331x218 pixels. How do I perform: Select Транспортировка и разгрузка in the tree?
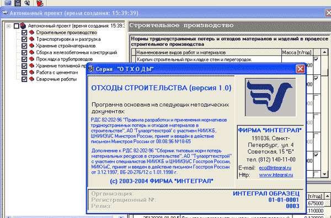point(68,39)
